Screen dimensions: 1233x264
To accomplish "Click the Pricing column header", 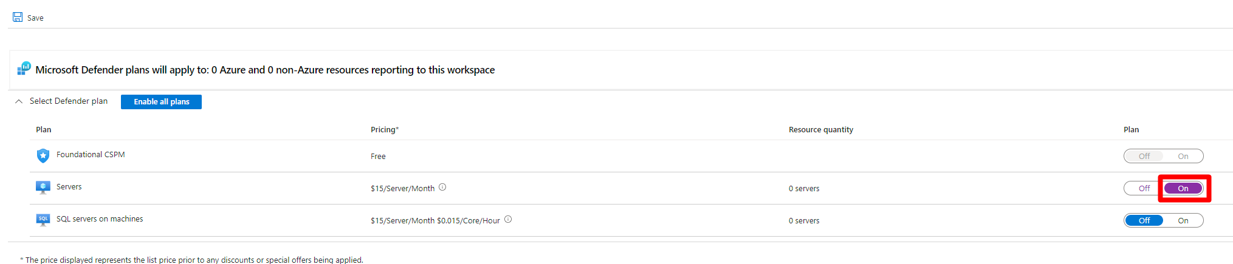I will (385, 129).
